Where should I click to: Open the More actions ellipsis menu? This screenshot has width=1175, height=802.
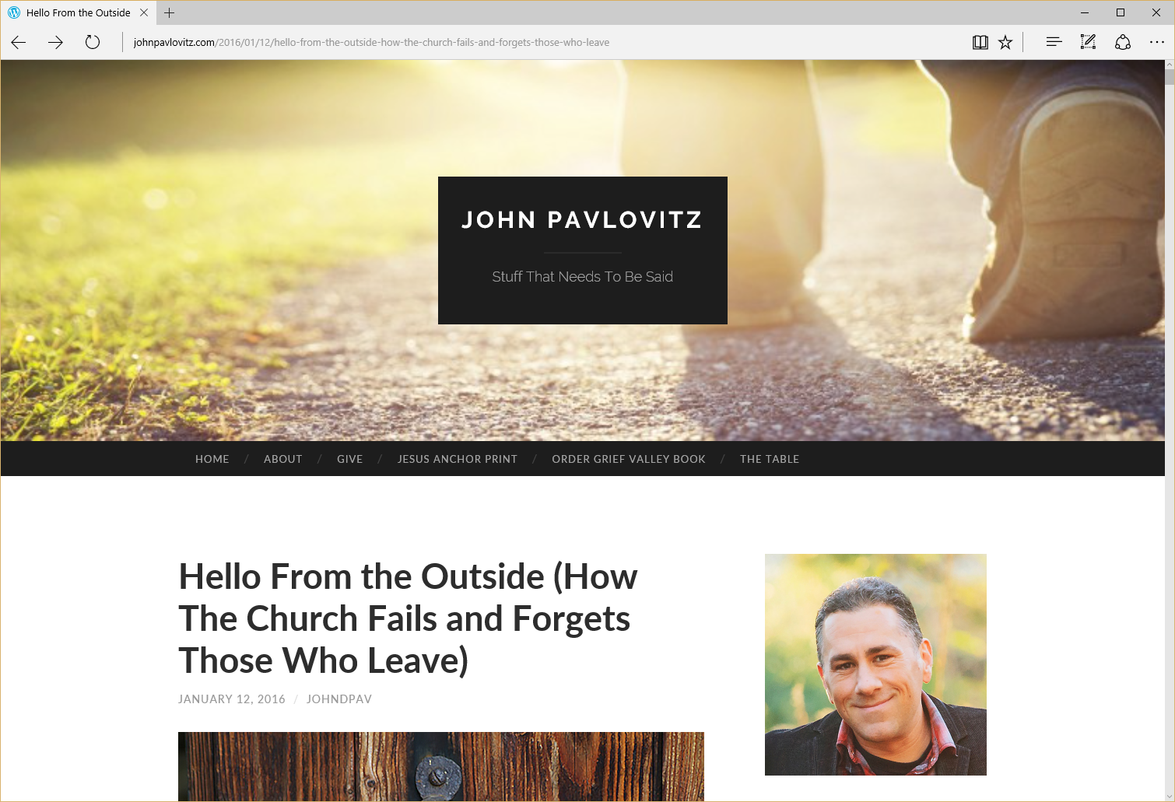click(1157, 42)
